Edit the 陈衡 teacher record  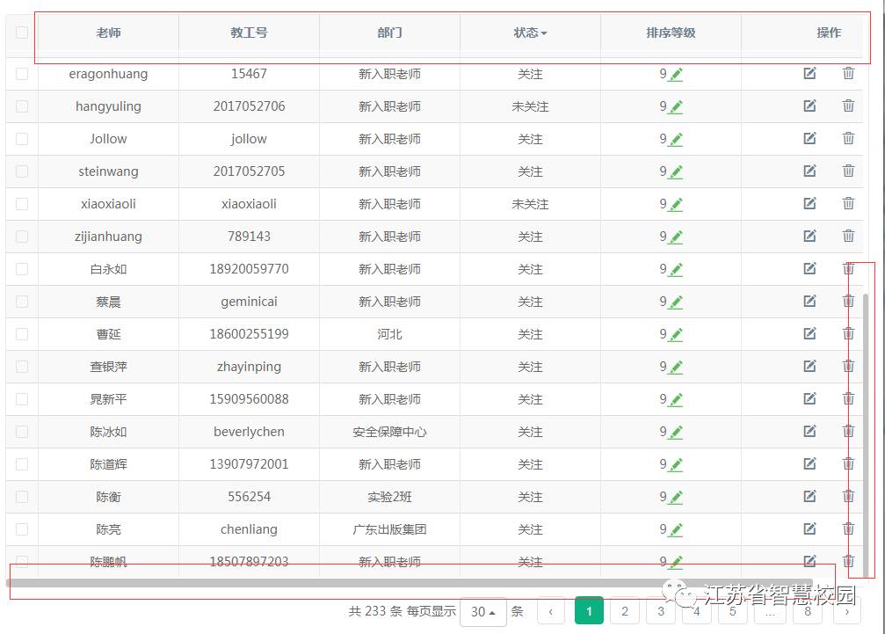(x=809, y=496)
